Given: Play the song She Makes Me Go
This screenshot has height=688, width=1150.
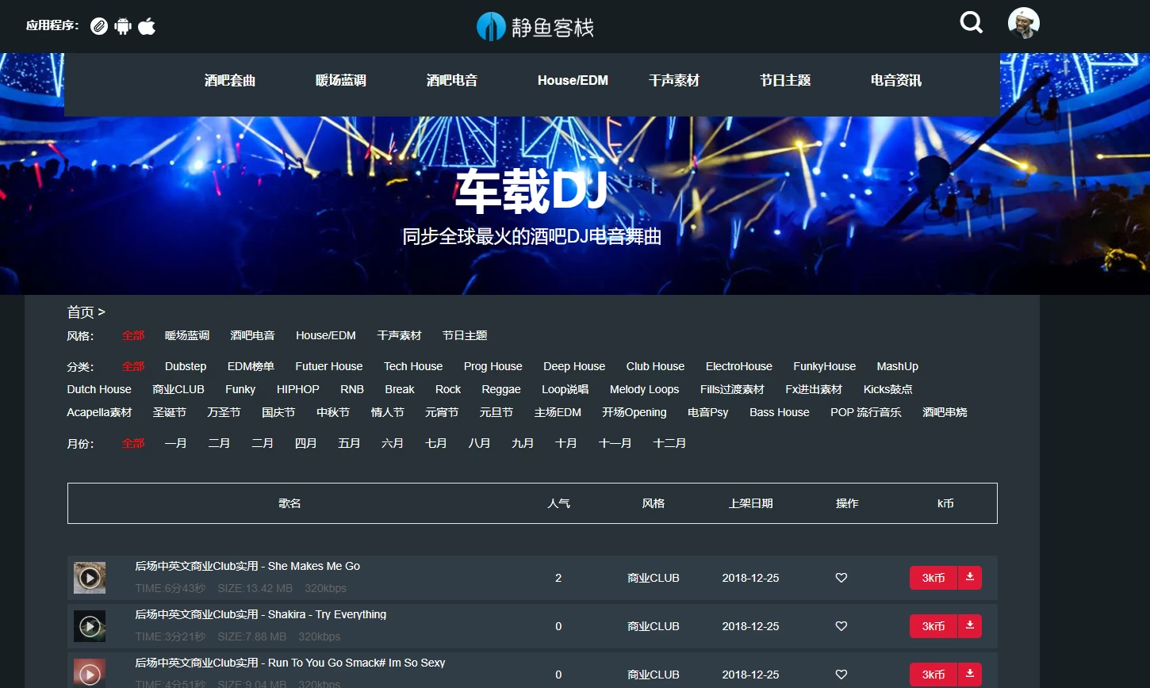Looking at the screenshot, I should click(x=90, y=578).
